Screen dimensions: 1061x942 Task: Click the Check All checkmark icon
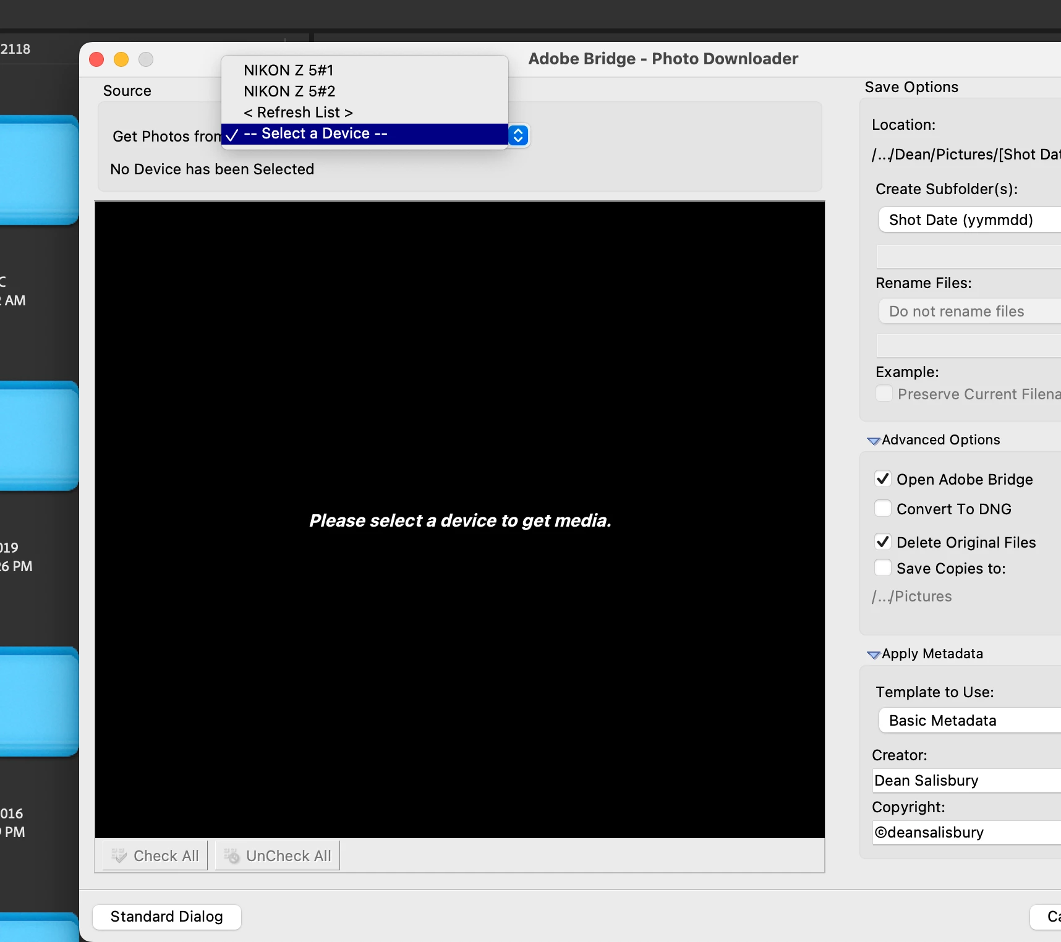(119, 855)
